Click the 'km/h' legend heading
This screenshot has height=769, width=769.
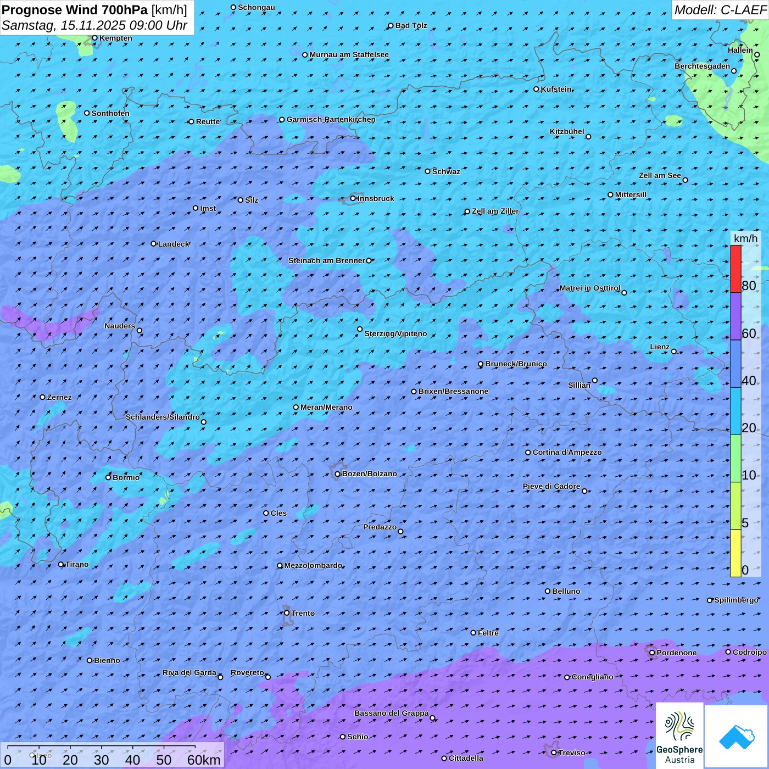745,238
